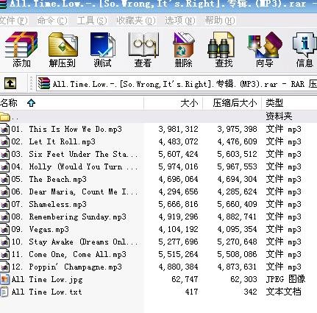Click packed size value 5,603,512
This screenshot has width=317, height=313.
coord(237,155)
